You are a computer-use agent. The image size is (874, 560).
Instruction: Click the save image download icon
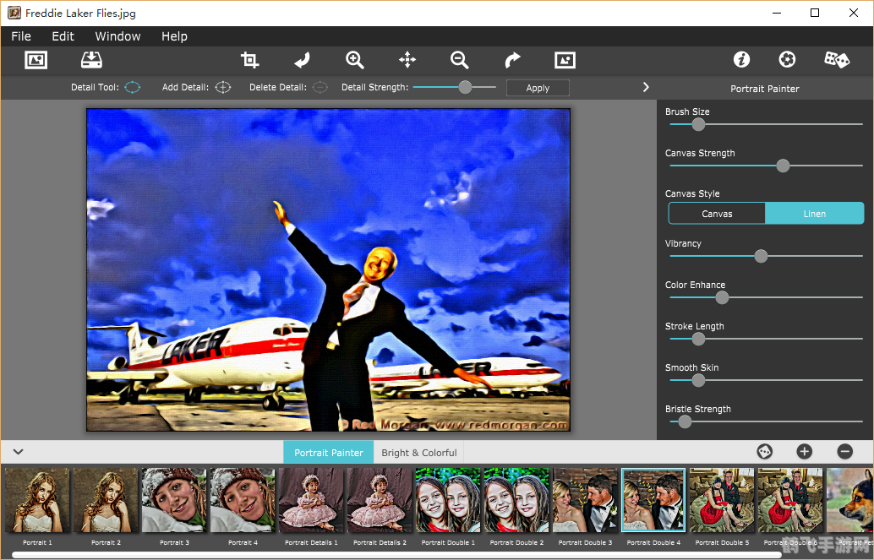point(91,60)
